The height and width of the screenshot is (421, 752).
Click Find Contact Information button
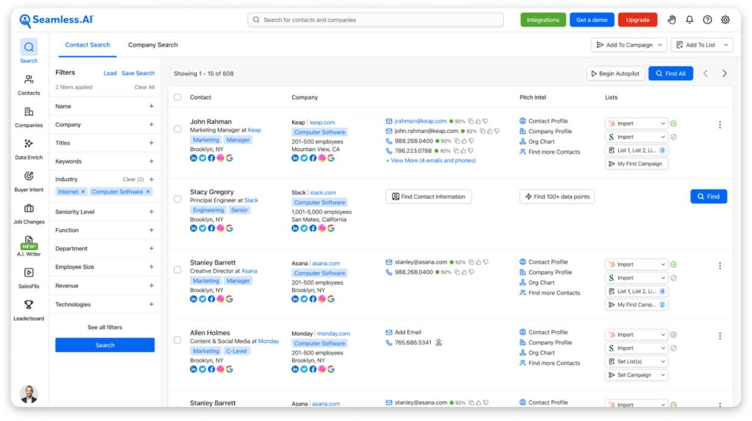[428, 197]
